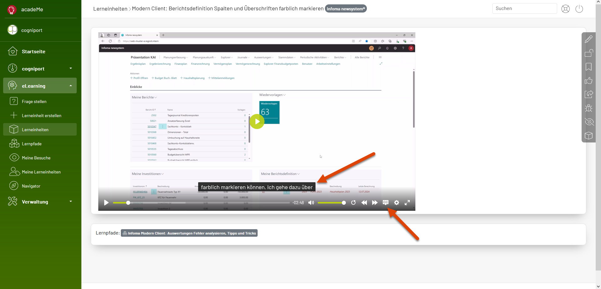Click the plus icon for Lerneinheit erstellen
The width and height of the screenshot is (601, 289).
pos(14,115)
